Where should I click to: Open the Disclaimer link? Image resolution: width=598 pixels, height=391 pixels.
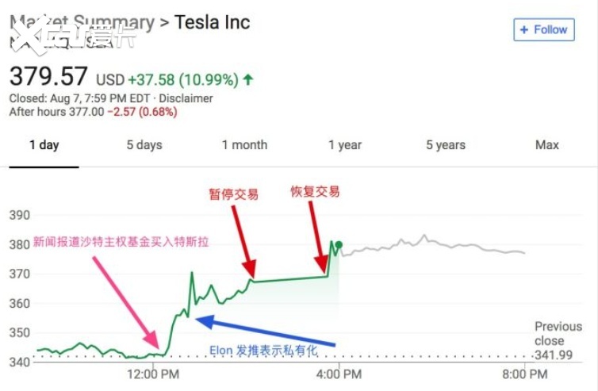pyautogui.click(x=186, y=98)
